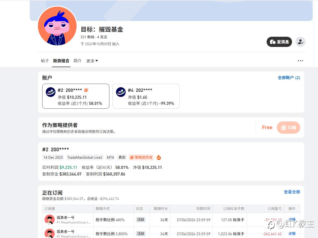Viewport: 318px width, 238px height.
Task: Click the 发消息 message button
Action: [279, 42]
